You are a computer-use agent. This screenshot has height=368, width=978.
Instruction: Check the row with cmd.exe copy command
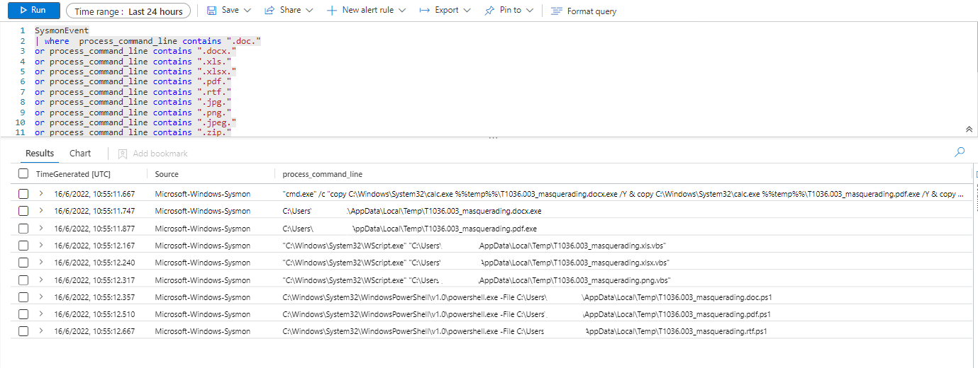click(x=23, y=194)
